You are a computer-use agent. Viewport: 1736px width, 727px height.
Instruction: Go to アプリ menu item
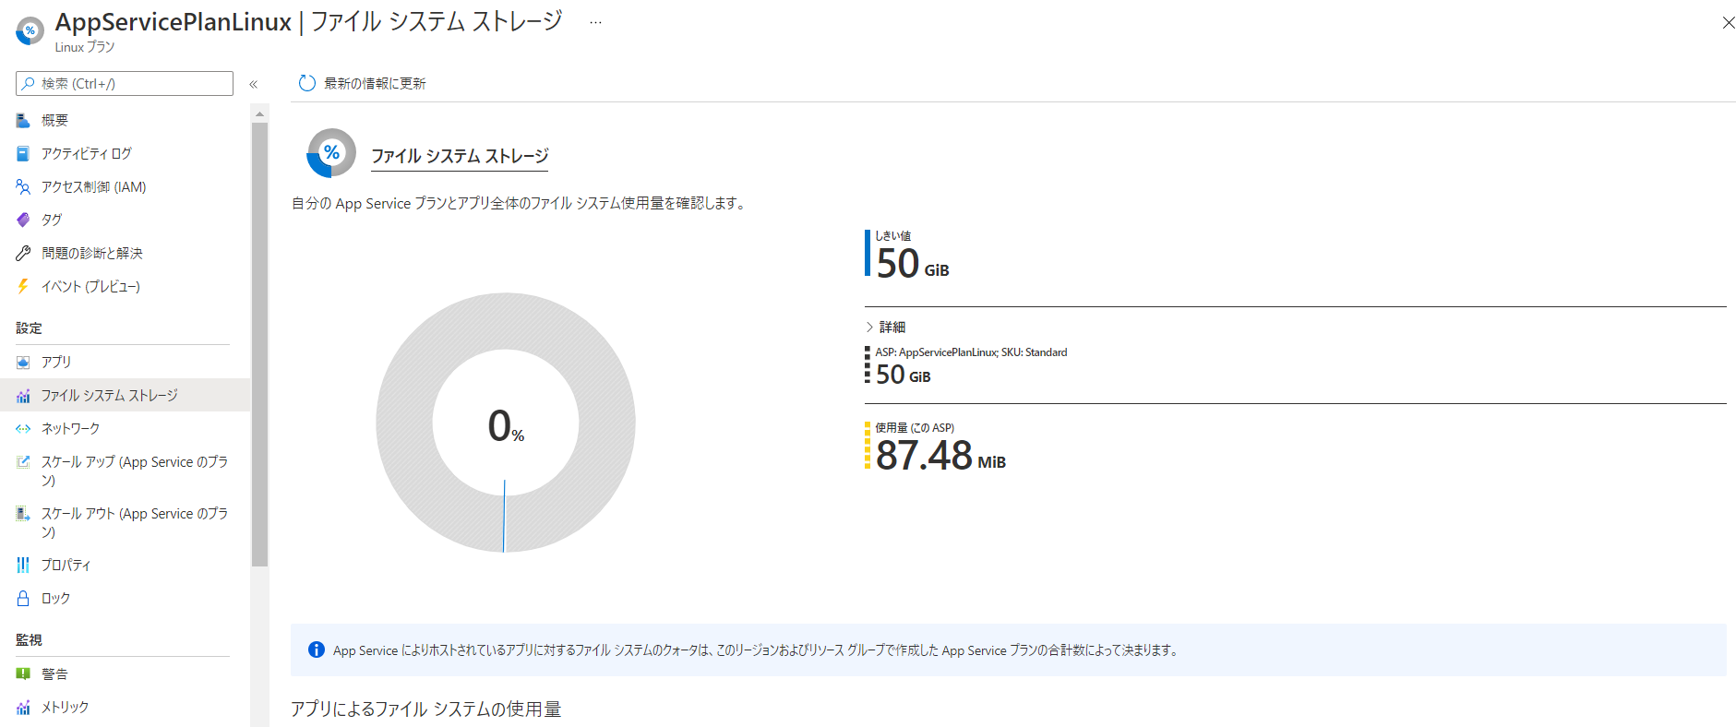point(56,362)
